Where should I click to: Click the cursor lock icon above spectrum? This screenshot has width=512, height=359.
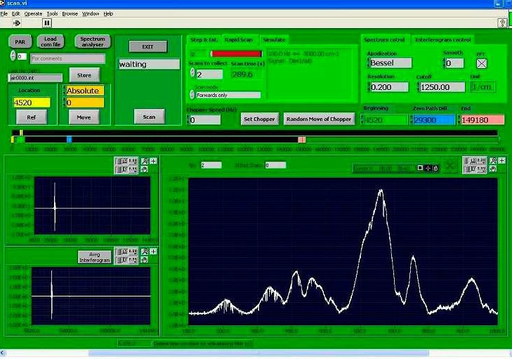(435, 168)
